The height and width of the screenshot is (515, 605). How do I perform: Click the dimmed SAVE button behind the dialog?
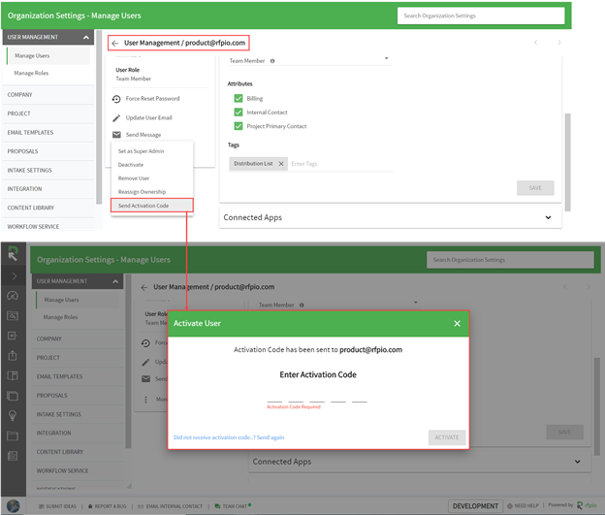tap(564, 432)
